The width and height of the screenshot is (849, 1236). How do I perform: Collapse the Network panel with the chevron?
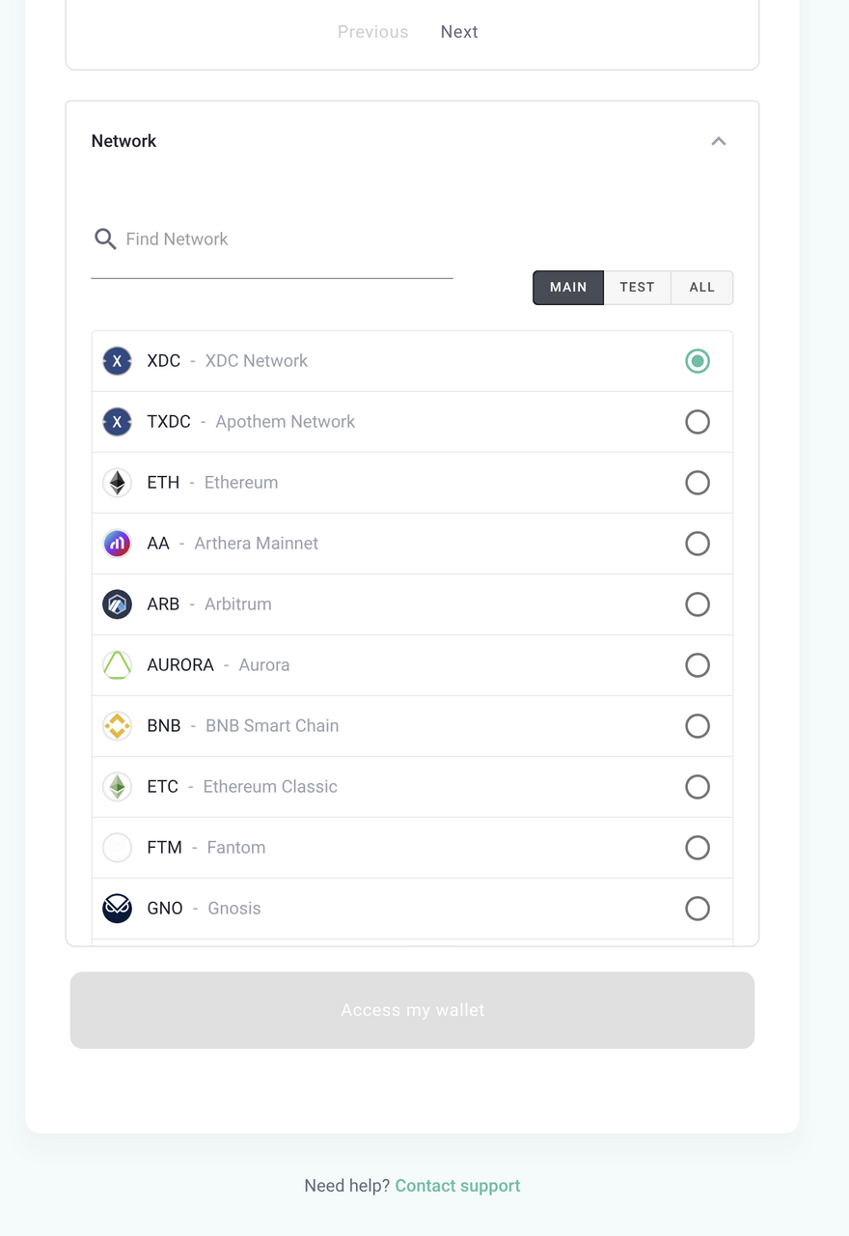pyautogui.click(x=718, y=141)
